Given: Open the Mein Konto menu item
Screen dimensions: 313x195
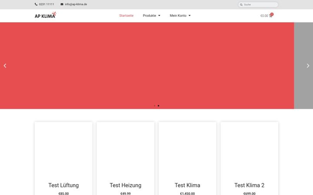Looking at the screenshot, I should click(178, 16).
